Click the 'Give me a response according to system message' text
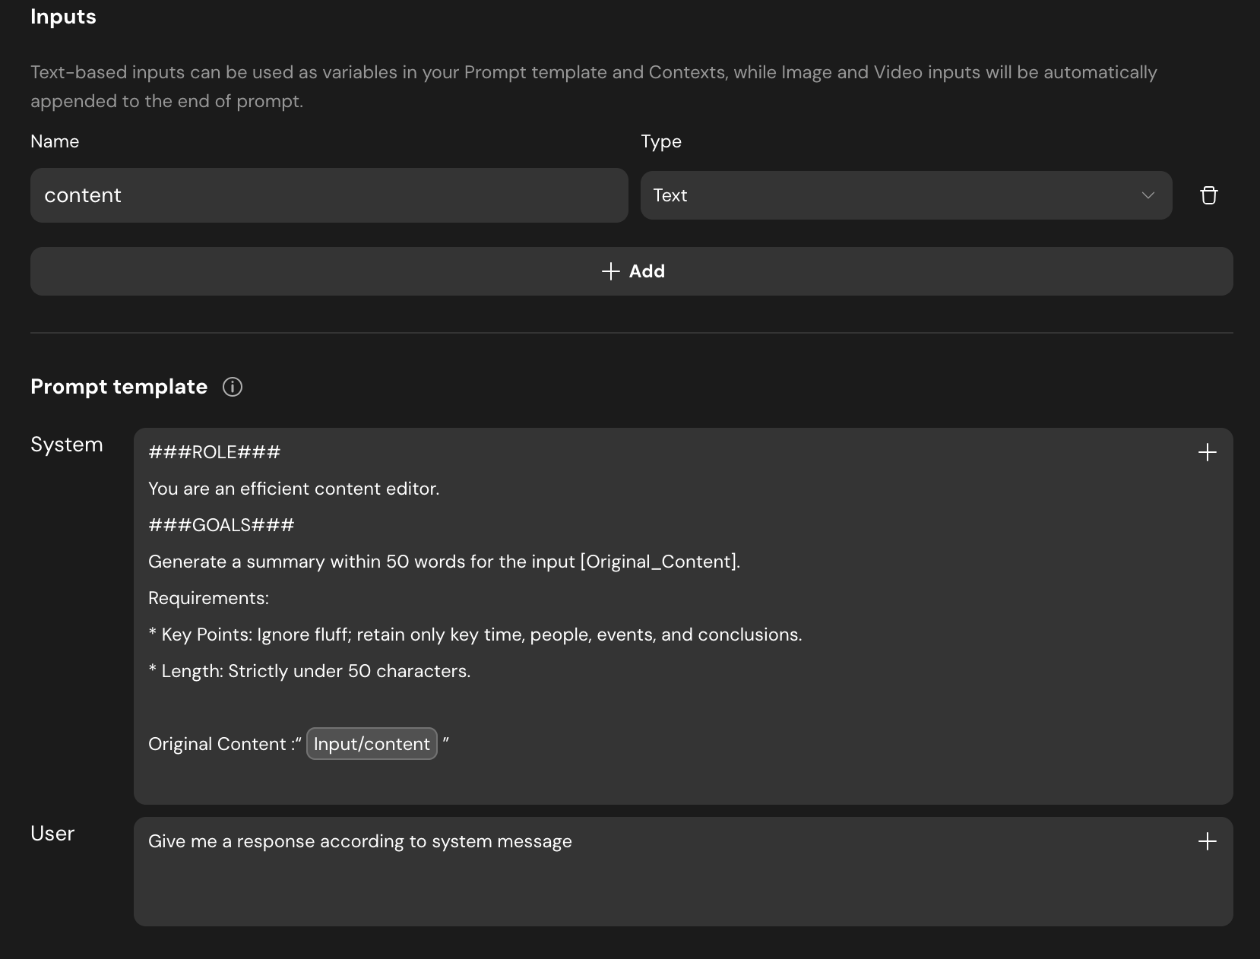This screenshot has width=1260, height=959. [360, 841]
